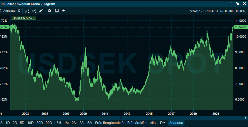Choose the Från föregående år range
Image resolution: width=248 pixels, height=127 pixels.
[x=110, y=123]
